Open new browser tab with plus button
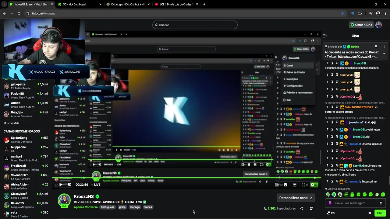 pos(204,4)
